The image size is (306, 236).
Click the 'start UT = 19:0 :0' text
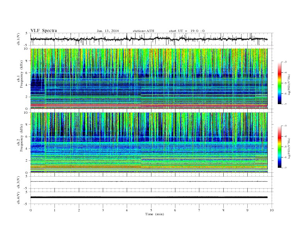click(187, 31)
